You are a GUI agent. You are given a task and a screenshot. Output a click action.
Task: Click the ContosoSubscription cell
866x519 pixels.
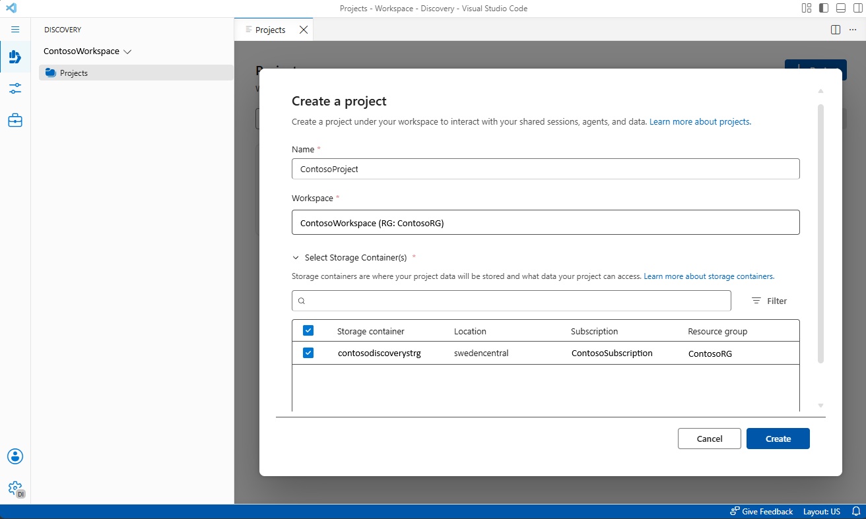(x=612, y=353)
